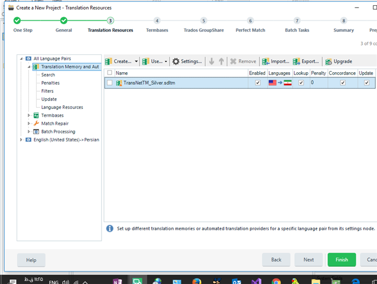The image size is (377, 284).
Task: Click the Match Repair wrench icon
Action: click(36, 124)
